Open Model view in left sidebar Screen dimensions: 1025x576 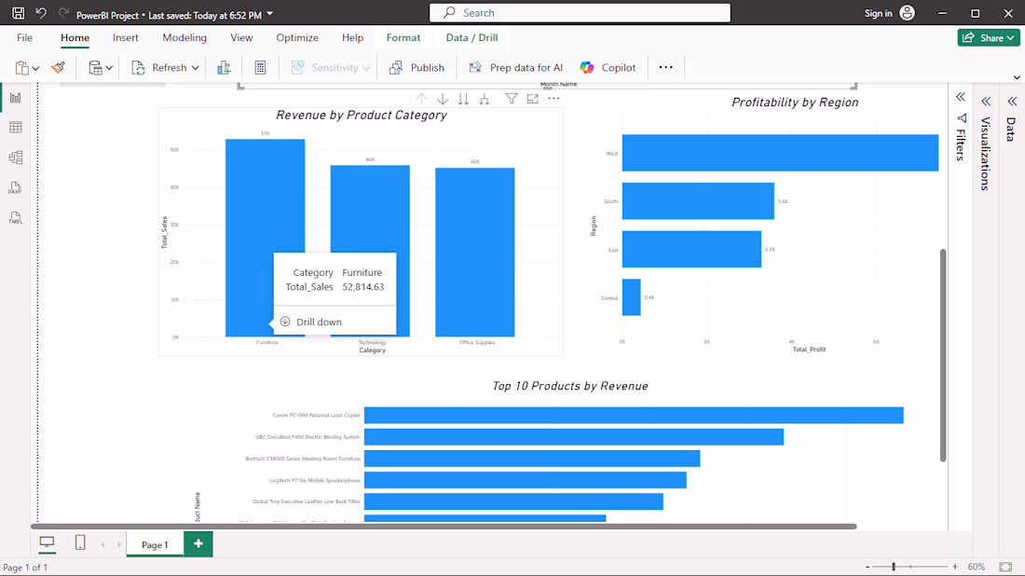pos(16,158)
